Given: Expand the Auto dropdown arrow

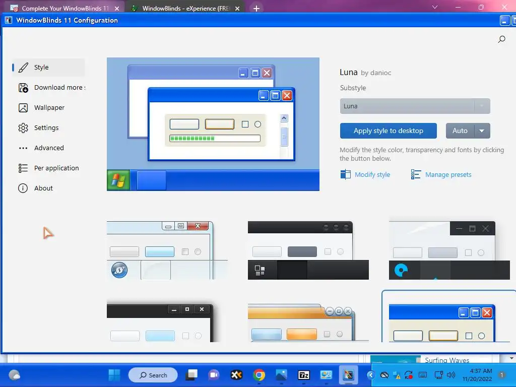Looking at the screenshot, I should 482,131.
